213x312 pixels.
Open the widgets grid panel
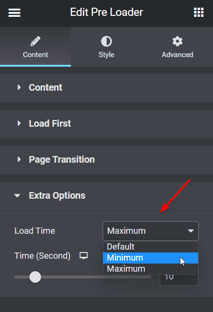(199, 12)
